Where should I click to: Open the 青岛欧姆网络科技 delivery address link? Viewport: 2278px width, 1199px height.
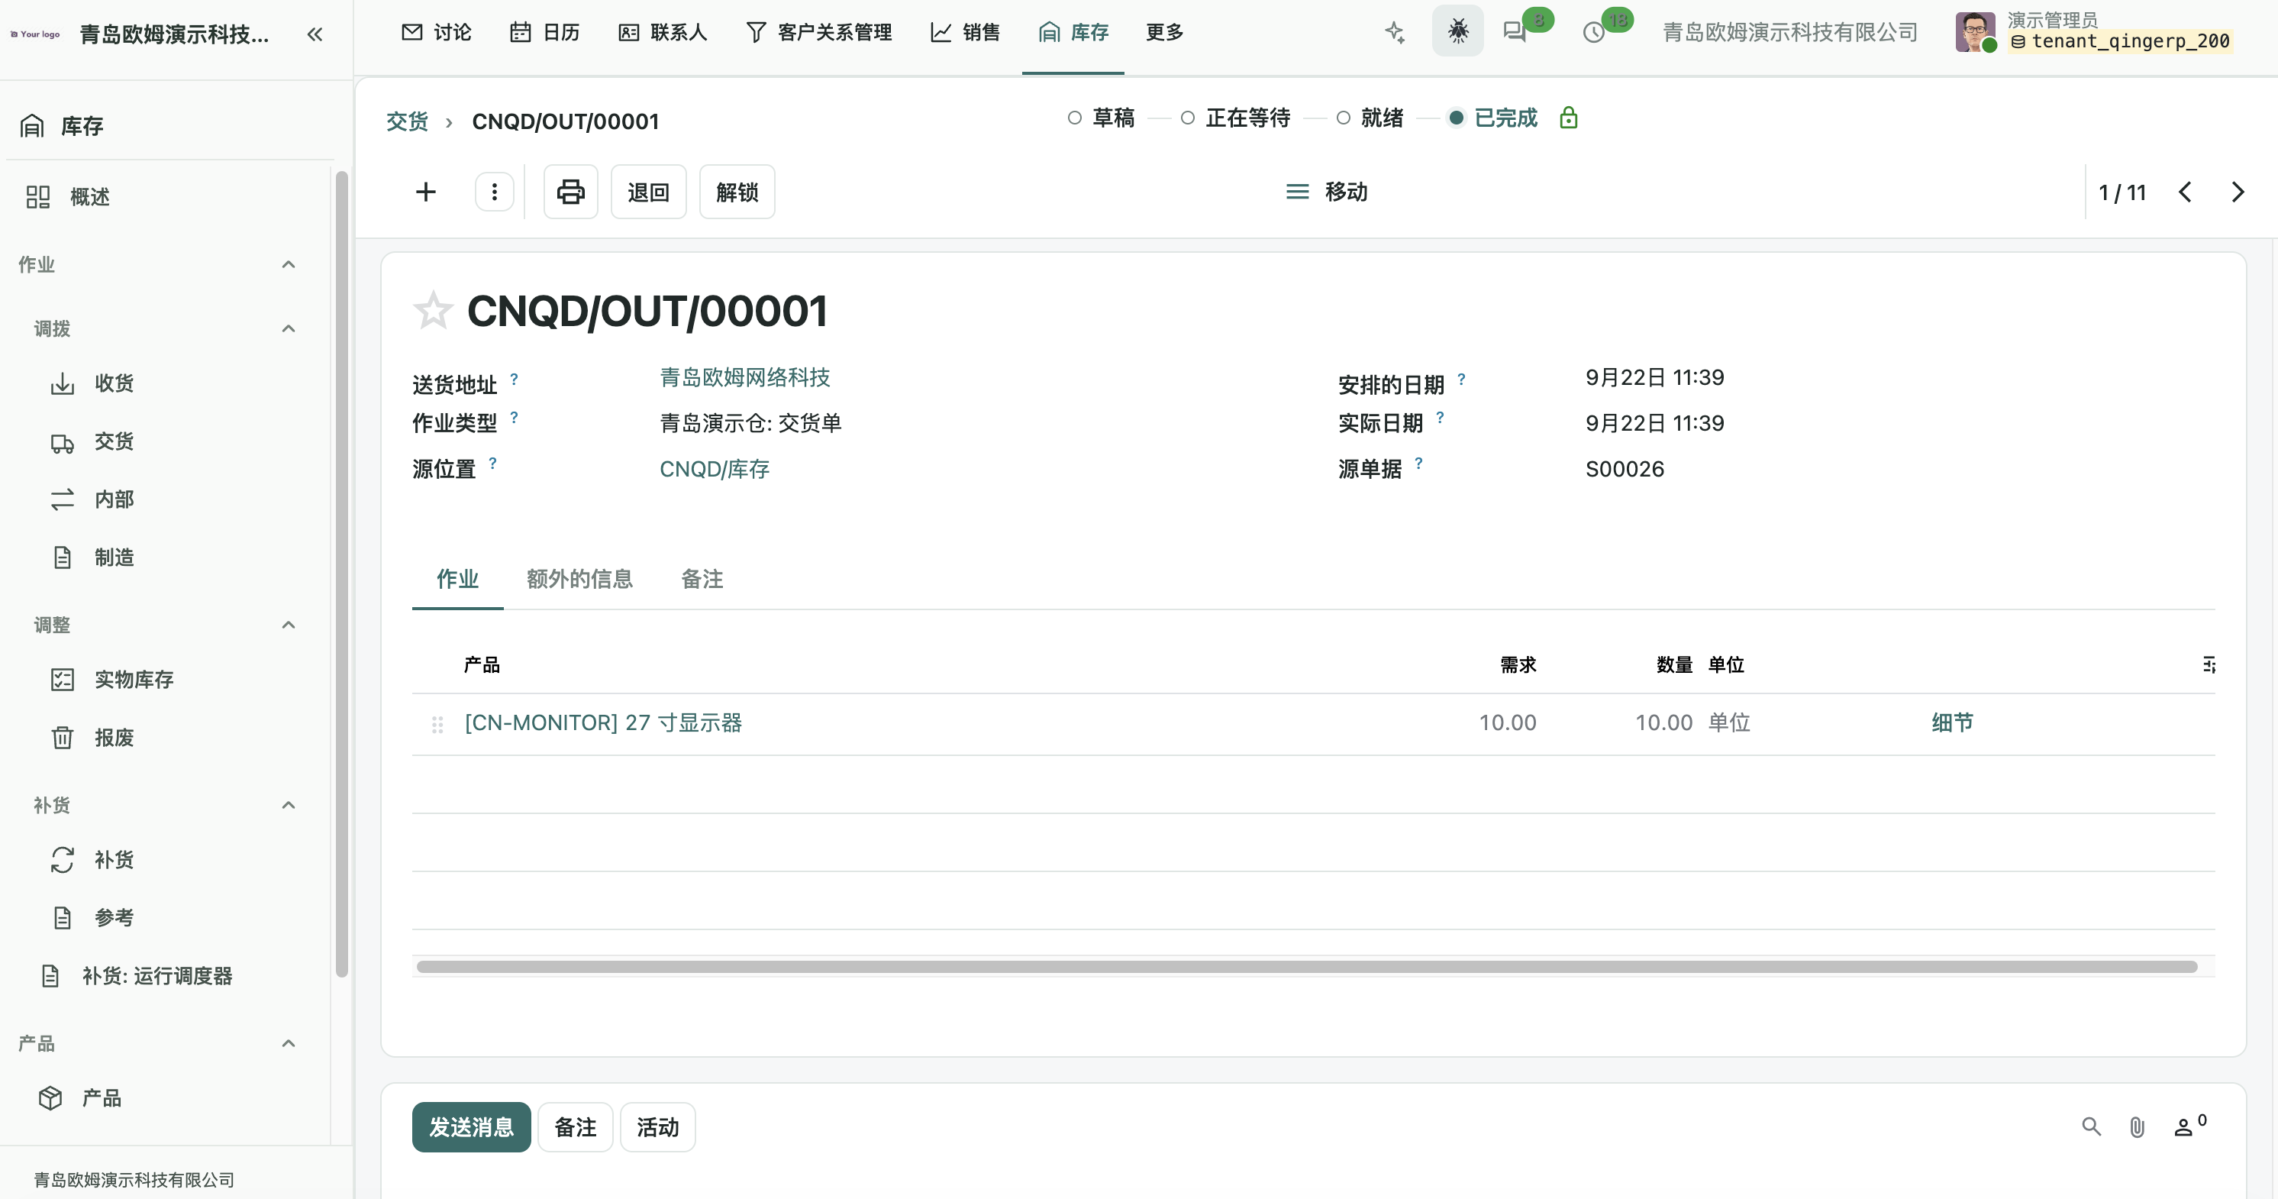[744, 378]
